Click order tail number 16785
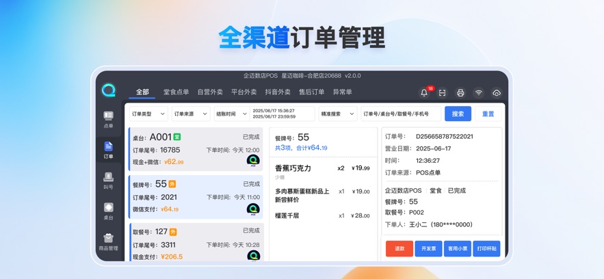 pos(170,150)
